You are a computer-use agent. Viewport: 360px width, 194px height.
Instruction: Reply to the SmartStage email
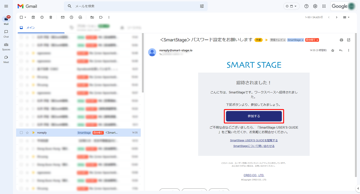[341, 50]
